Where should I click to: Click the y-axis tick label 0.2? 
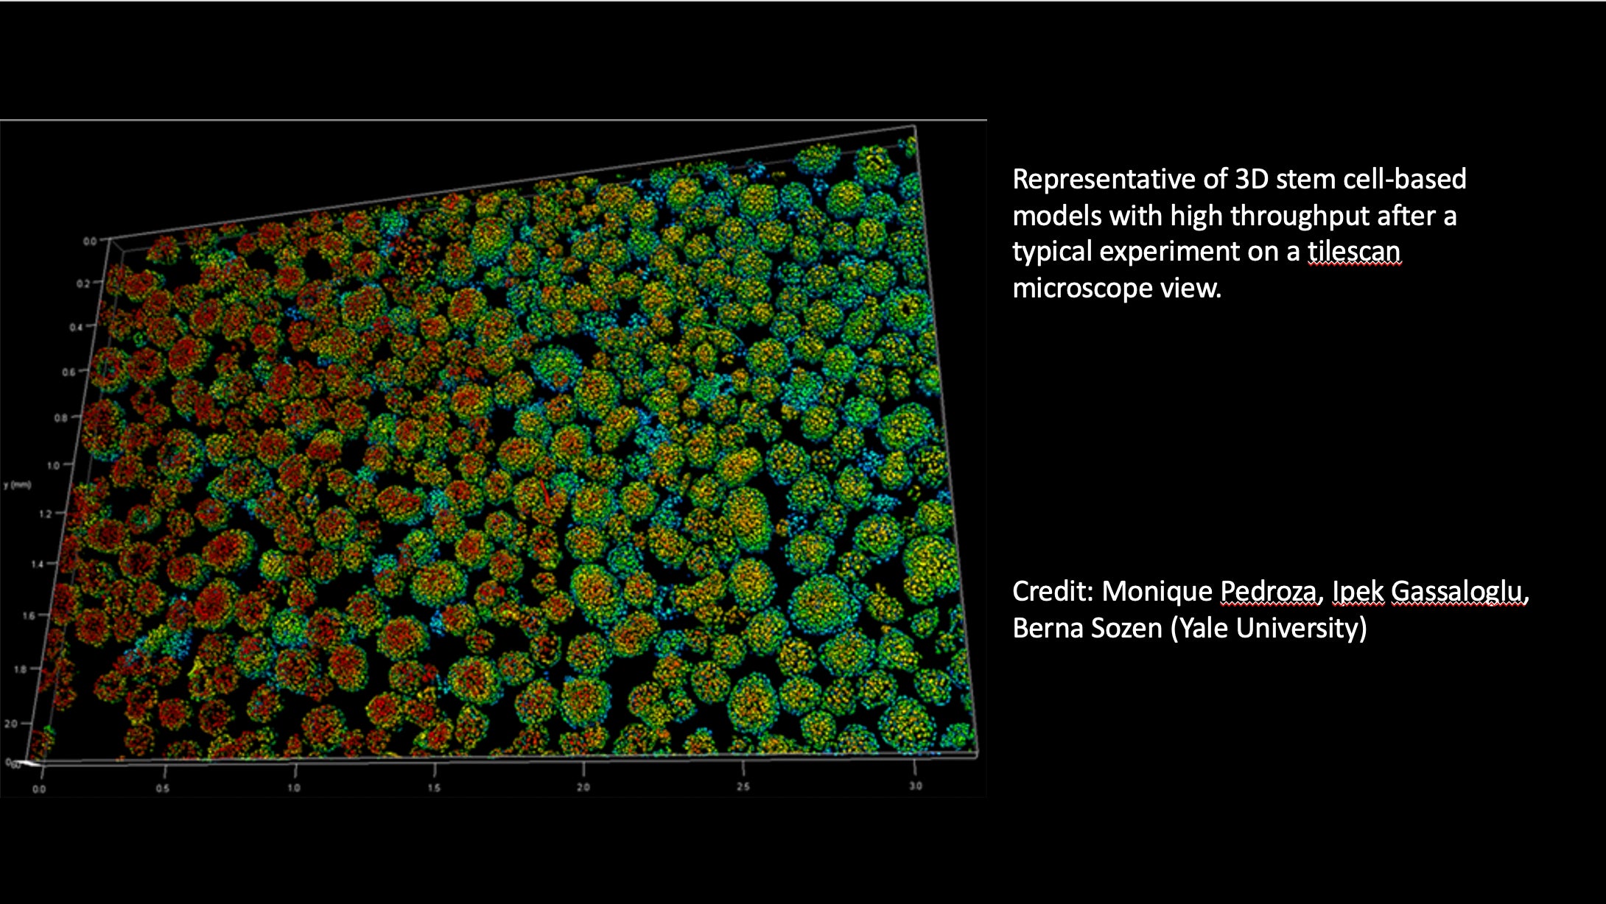tap(83, 283)
